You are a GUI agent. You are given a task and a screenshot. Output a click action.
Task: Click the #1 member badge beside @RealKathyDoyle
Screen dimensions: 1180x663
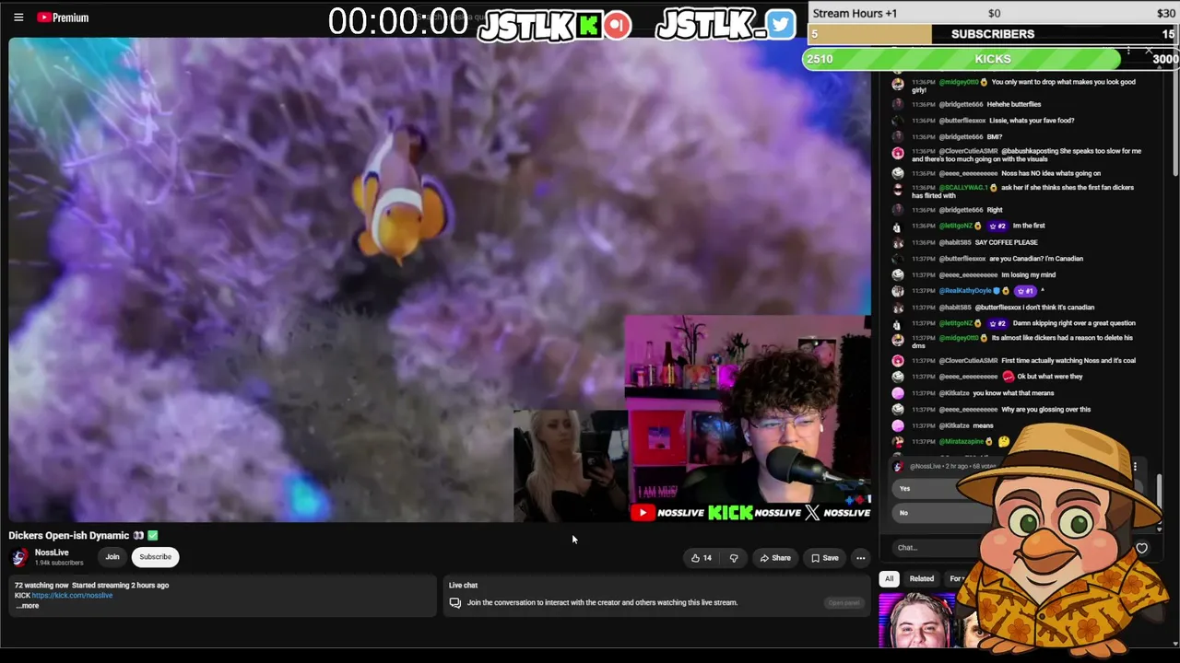pyautogui.click(x=1025, y=291)
